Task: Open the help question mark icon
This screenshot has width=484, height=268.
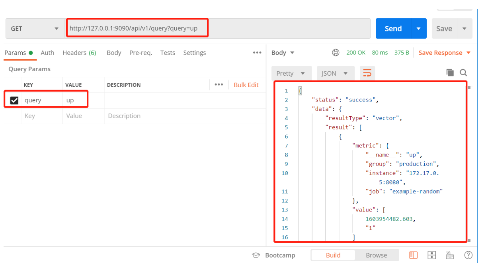Action: tap(468, 255)
